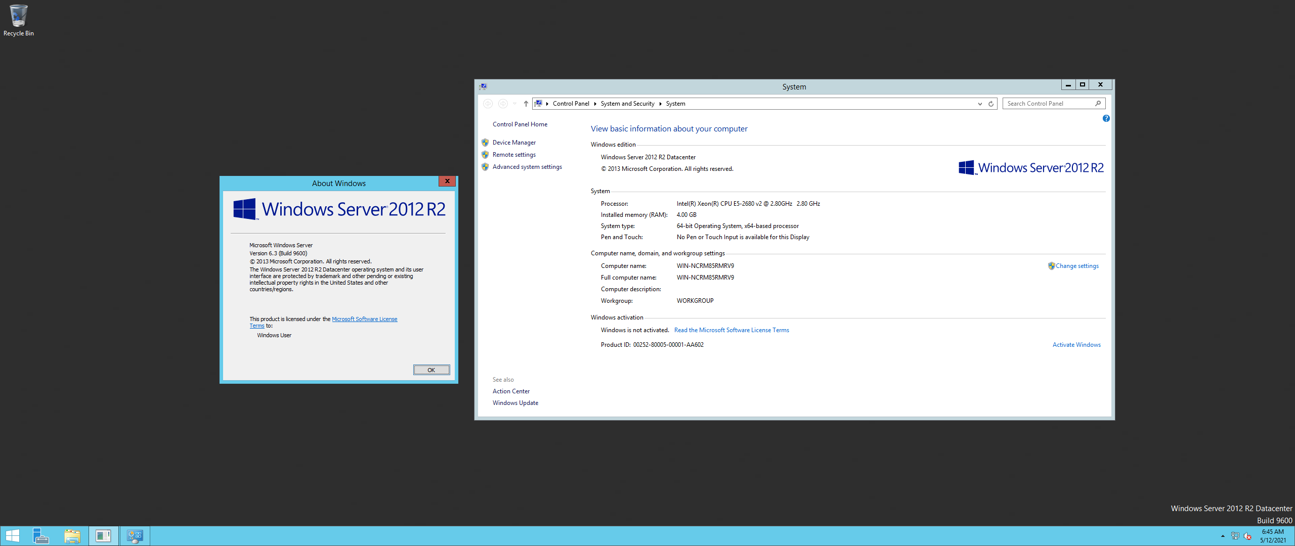Select Control Panel breadcrumb

tap(571, 104)
